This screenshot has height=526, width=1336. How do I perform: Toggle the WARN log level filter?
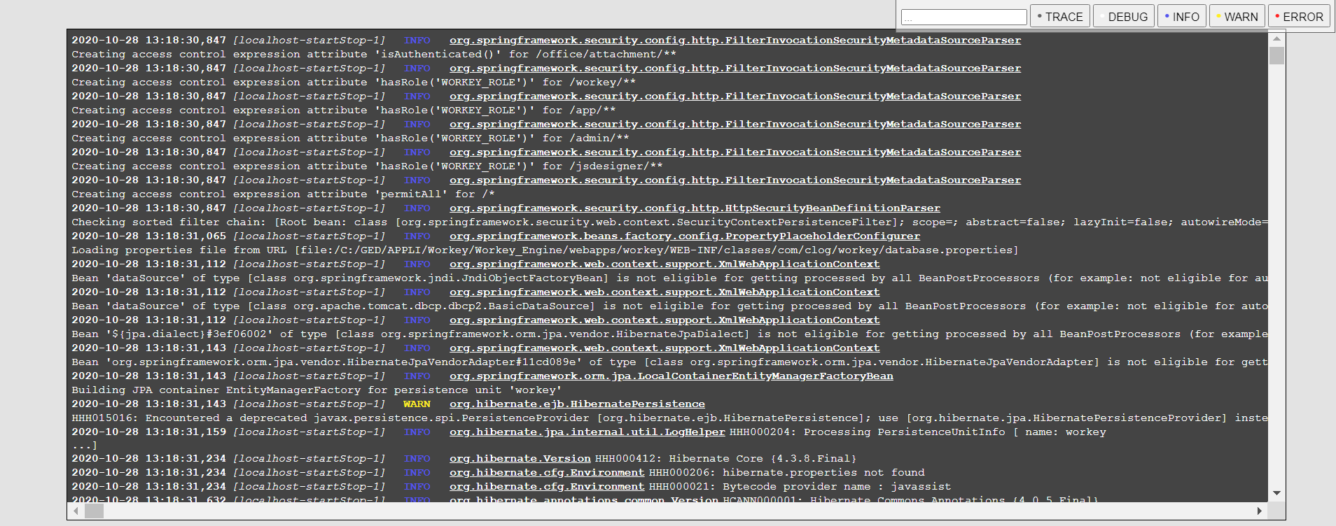coord(1237,17)
